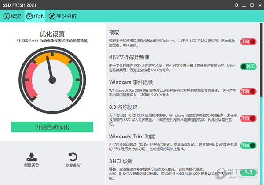Toggle the 预取 prefetch switch
The width and height of the screenshot is (264, 185).
(x=248, y=41)
